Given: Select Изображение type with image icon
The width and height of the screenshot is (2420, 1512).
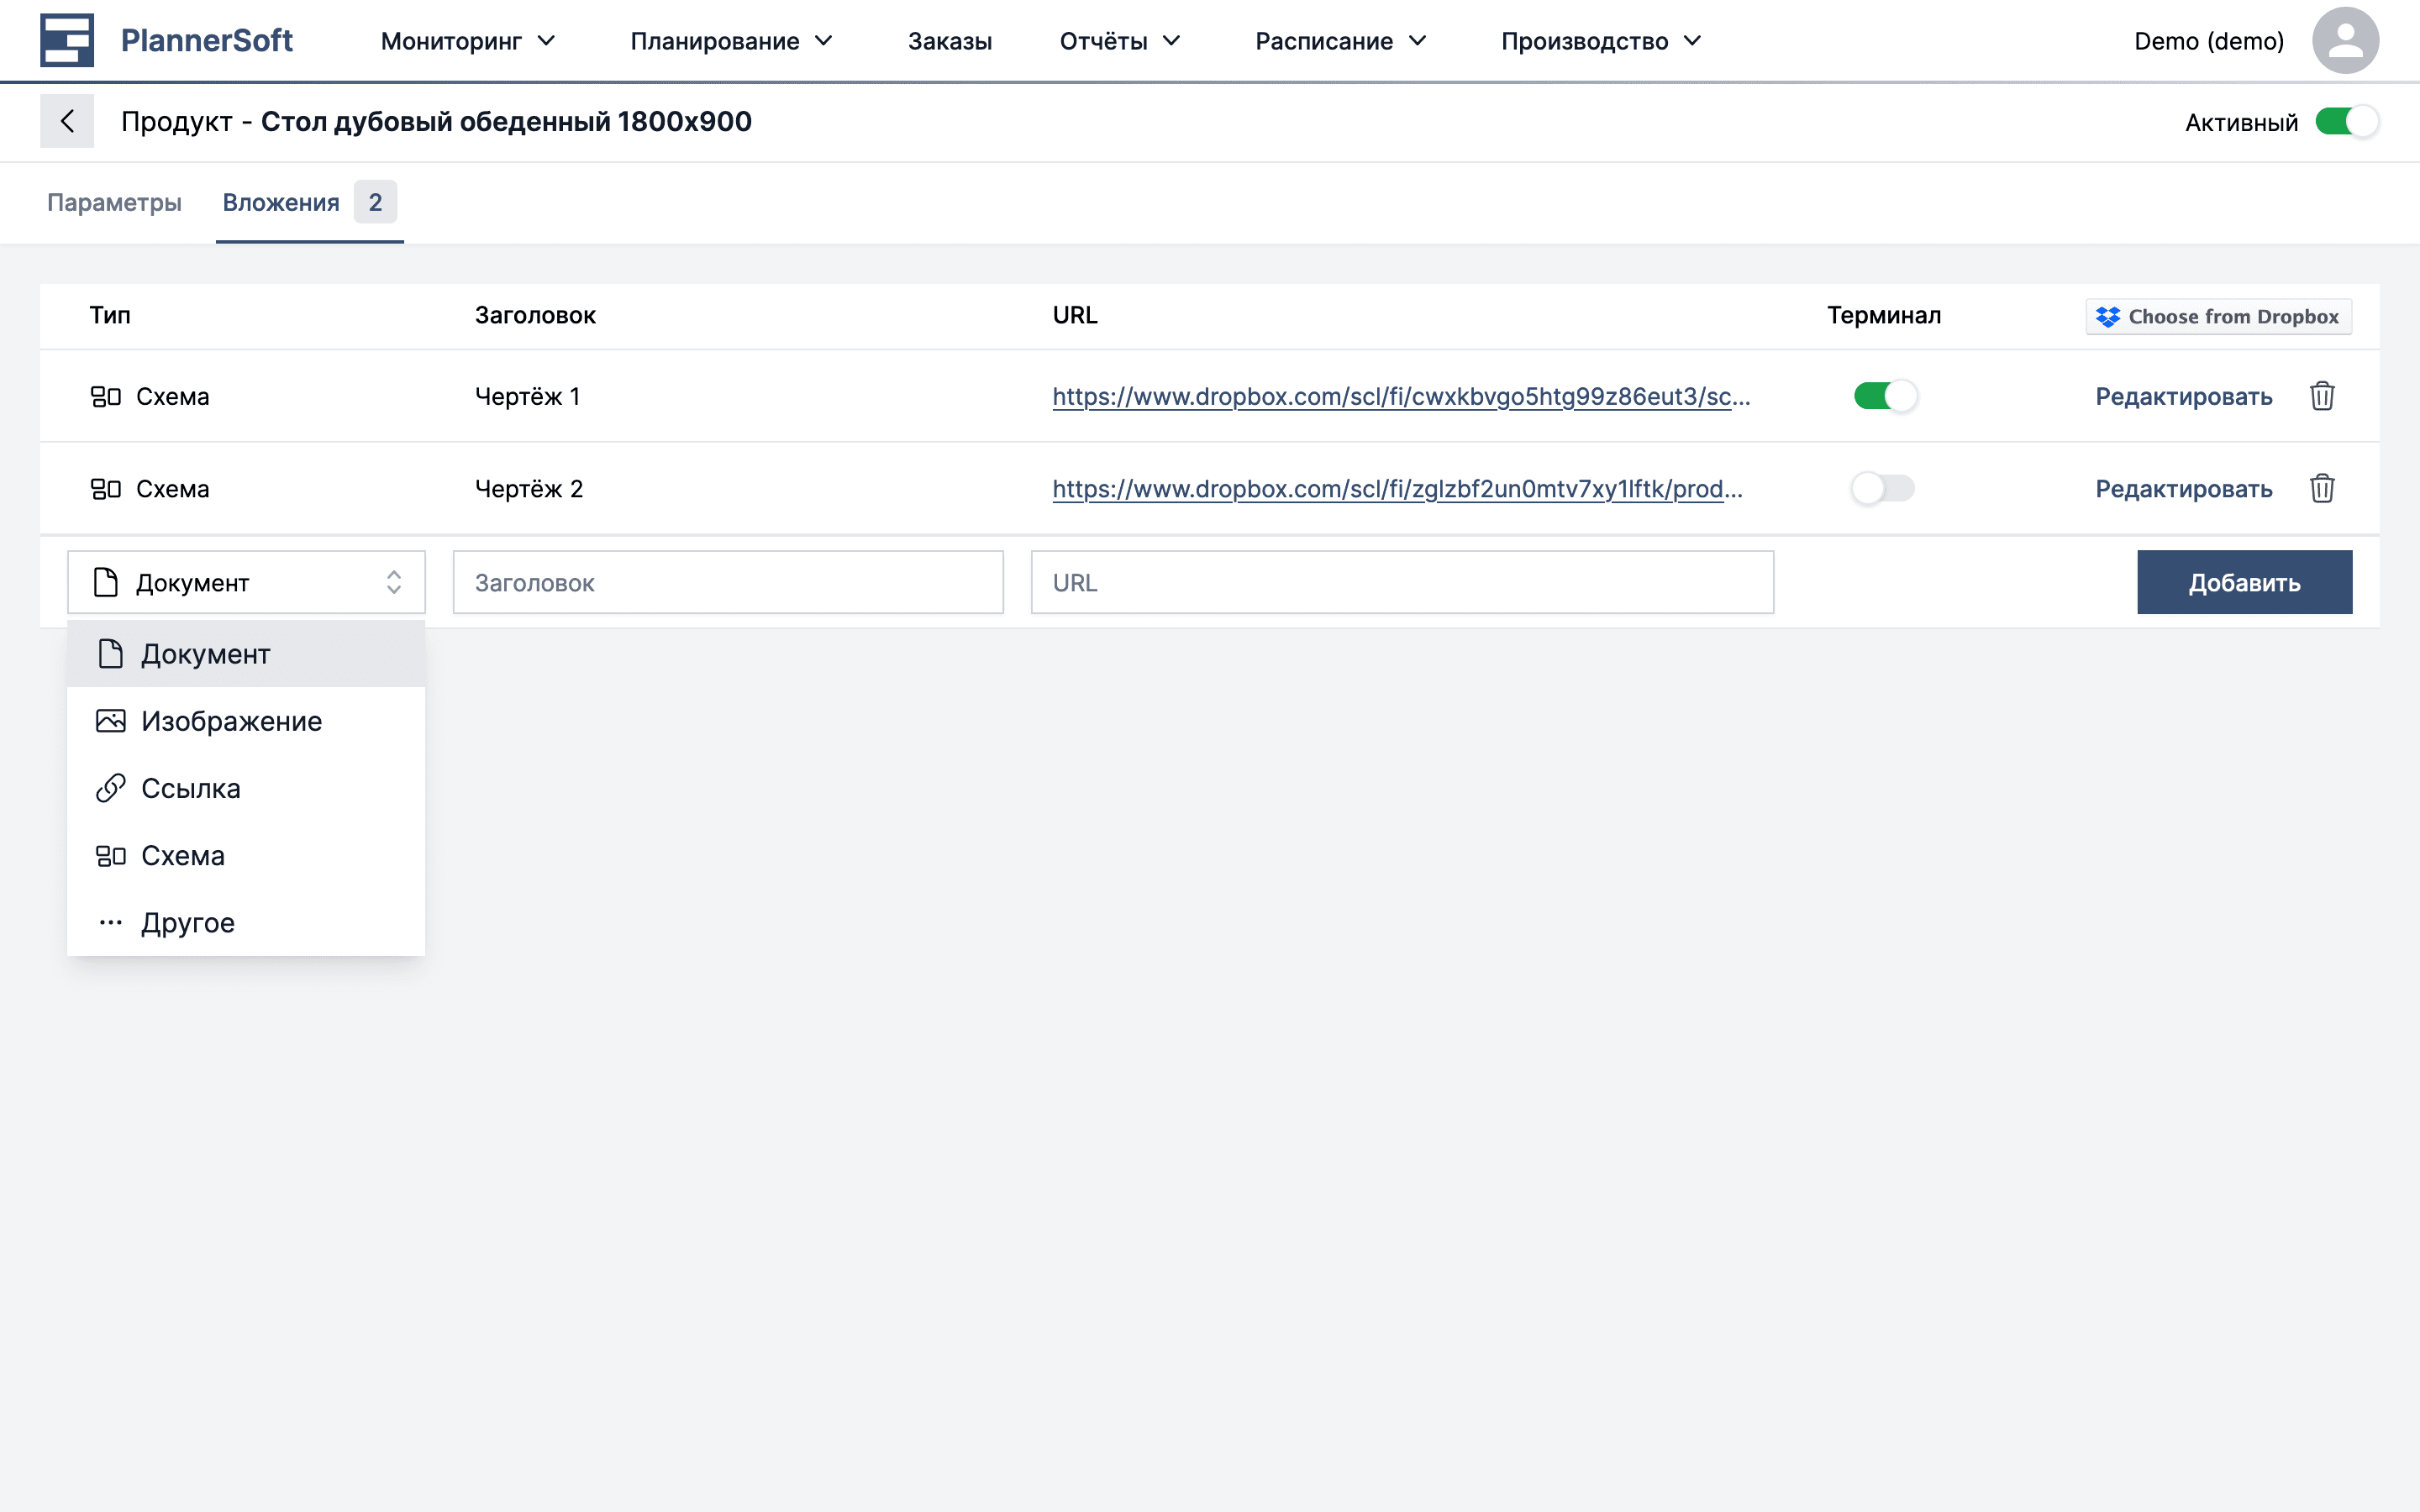Looking at the screenshot, I should point(231,721).
